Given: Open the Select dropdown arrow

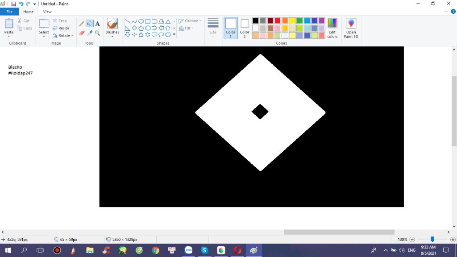Looking at the screenshot, I should [44, 37].
